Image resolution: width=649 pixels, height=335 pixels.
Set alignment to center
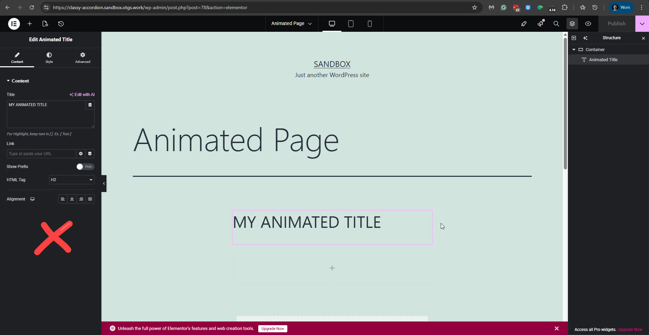coord(72,199)
